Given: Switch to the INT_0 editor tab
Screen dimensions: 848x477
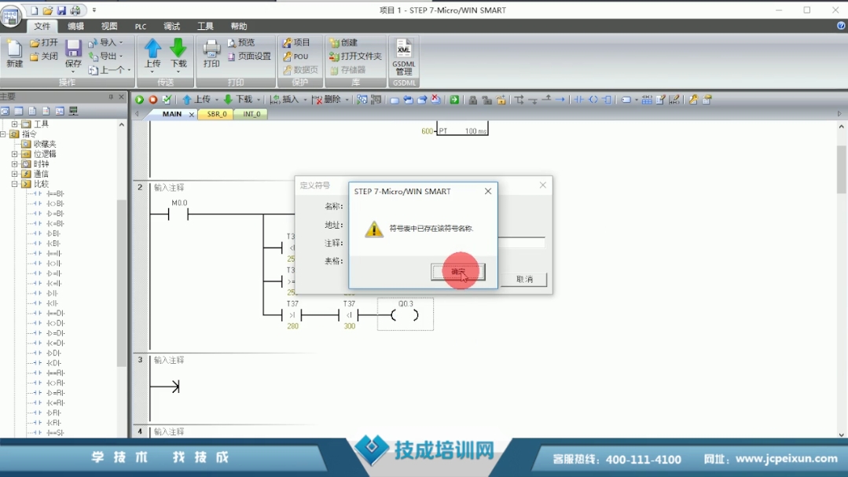Looking at the screenshot, I should pyautogui.click(x=251, y=114).
